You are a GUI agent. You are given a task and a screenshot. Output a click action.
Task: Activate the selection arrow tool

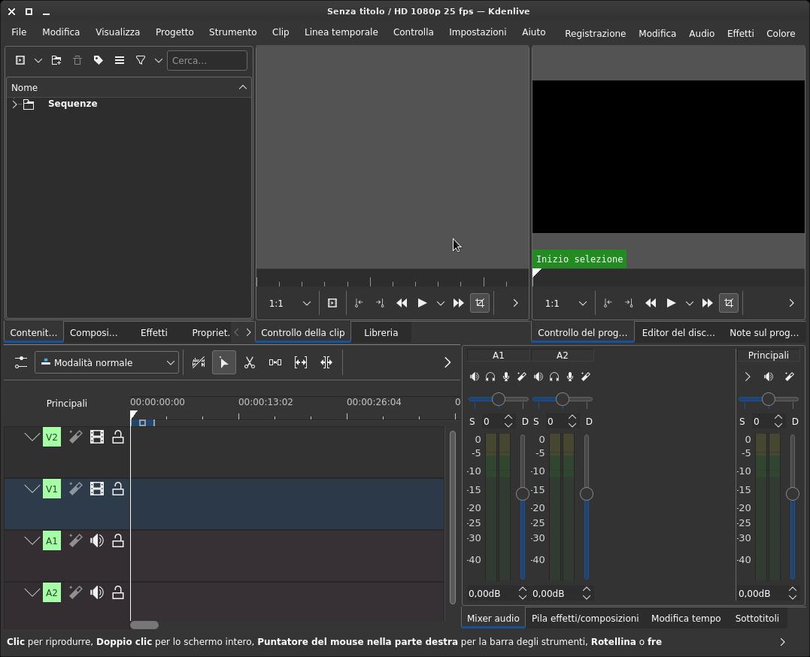(x=224, y=362)
